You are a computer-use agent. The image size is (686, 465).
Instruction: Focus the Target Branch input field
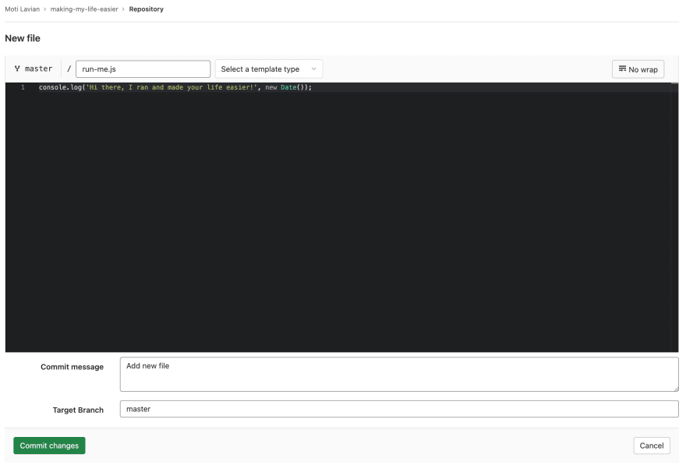click(x=399, y=409)
